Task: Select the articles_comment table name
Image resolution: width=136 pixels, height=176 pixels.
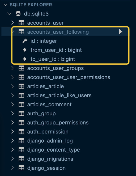Action: (49, 104)
